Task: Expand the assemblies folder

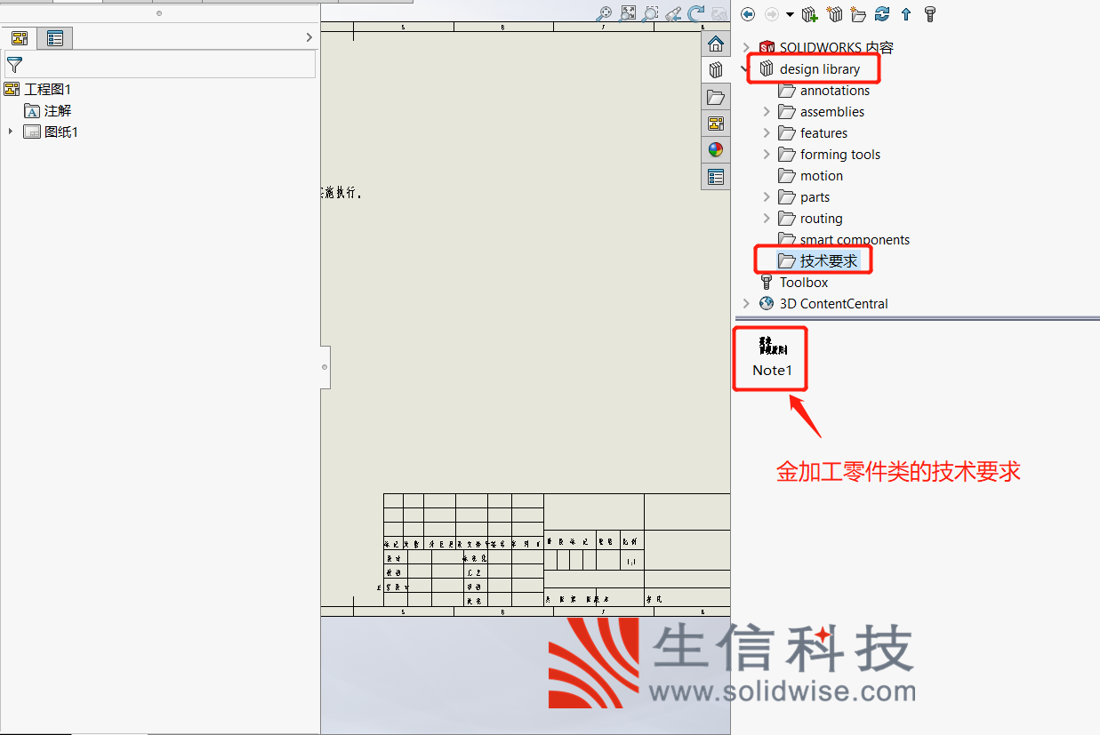Action: 767,112
